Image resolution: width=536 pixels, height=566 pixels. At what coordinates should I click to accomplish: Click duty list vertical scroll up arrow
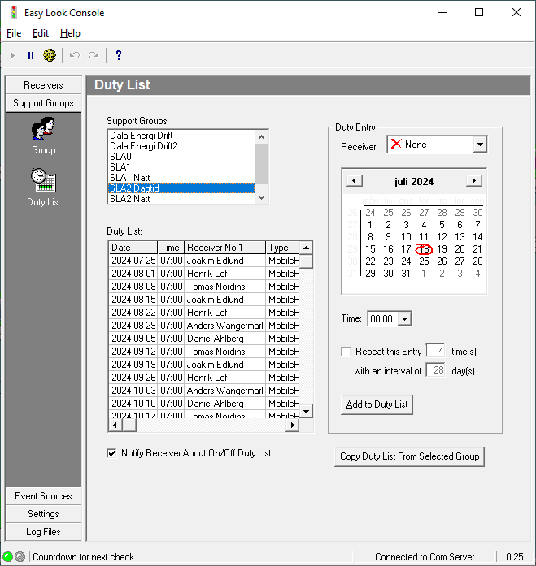click(x=306, y=248)
